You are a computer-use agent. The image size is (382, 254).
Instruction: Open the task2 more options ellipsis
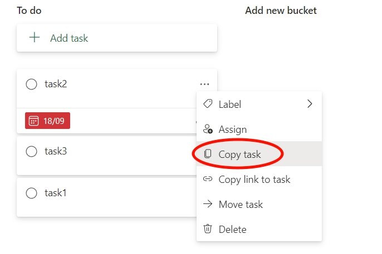(x=204, y=84)
